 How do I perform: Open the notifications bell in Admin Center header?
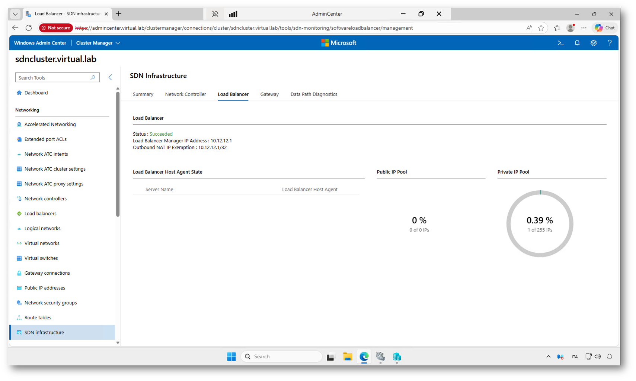point(577,43)
